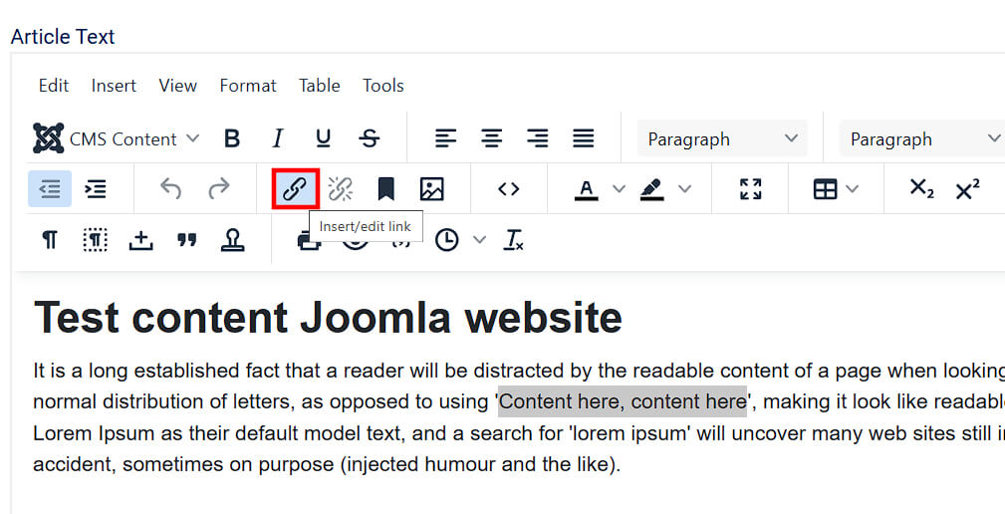Open the CMS Content dropdown
This screenshot has width=1005, height=514.
pos(117,139)
